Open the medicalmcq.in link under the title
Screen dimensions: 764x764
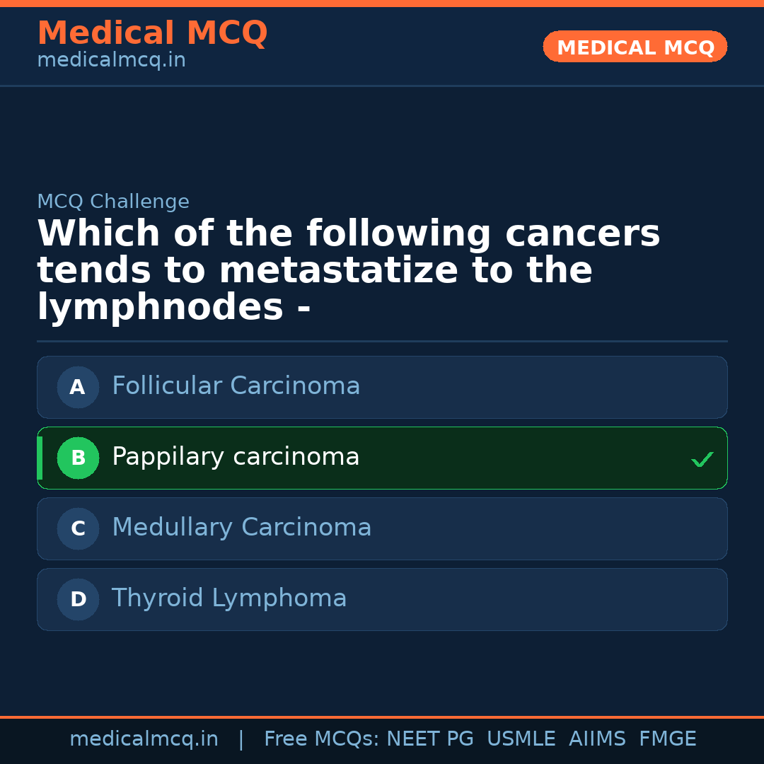click(x=111, y=61)
